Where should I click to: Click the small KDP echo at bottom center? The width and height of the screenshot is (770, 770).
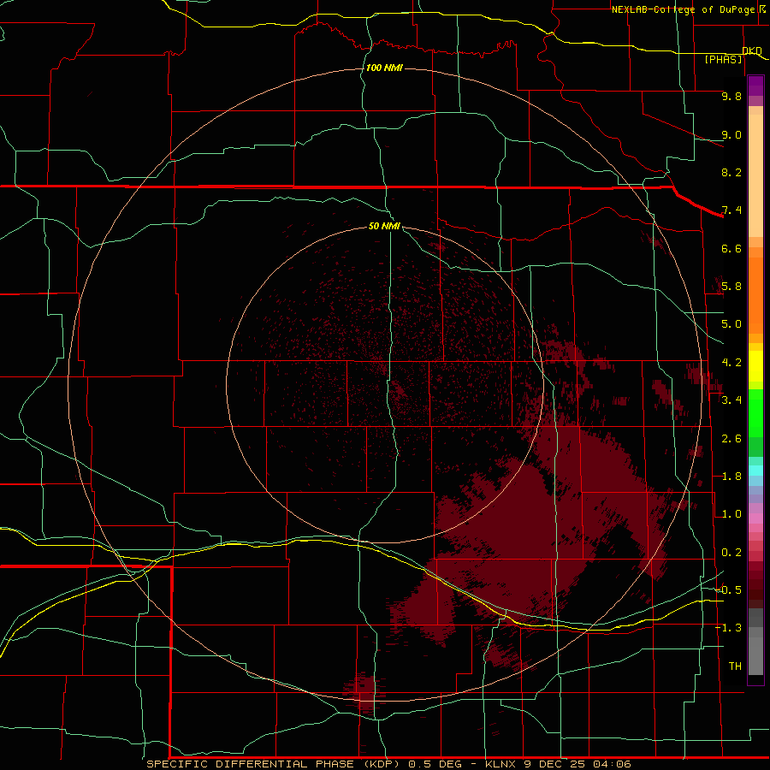[x=364, y=690]
